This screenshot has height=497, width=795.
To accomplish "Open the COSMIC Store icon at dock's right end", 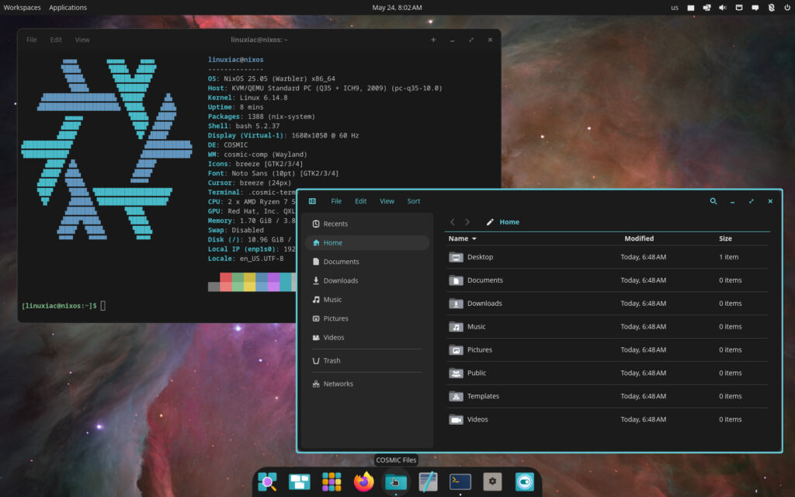I will pos(524,481).
